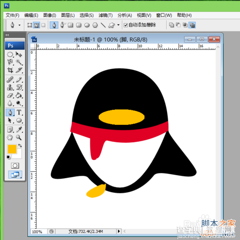This screenshot has width=240, height=240.
Task: Select the Zoom tool
Action: click(x=19, y=137)
